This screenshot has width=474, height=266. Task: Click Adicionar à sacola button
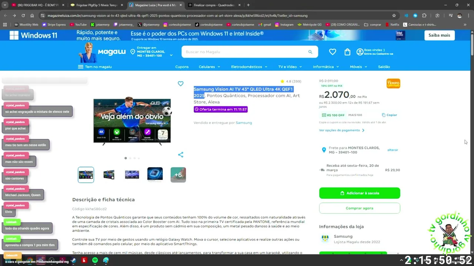coord(360,193)
